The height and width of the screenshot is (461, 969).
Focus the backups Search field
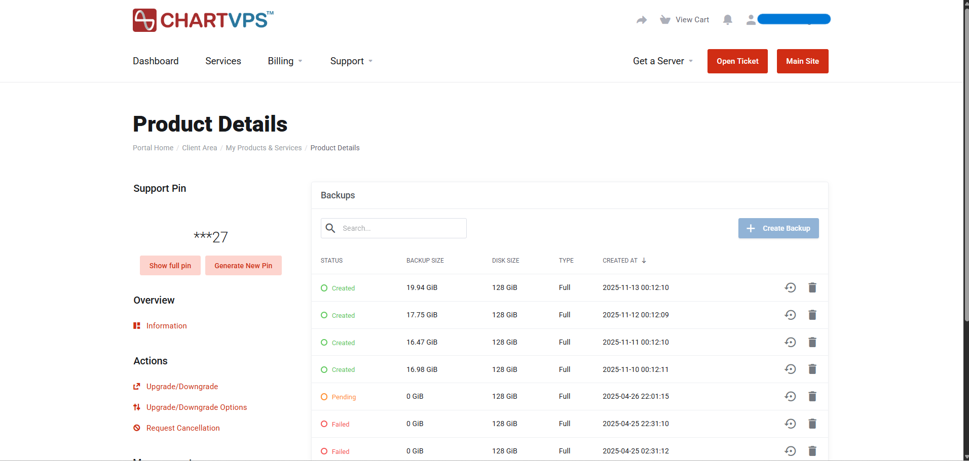pyautogui.click(x=400, y=228)
